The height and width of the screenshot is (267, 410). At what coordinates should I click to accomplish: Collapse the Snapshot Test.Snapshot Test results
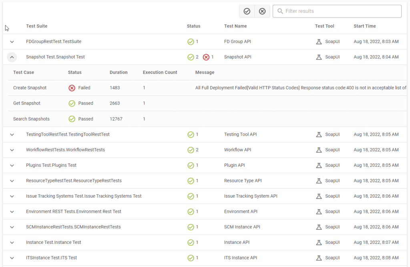click(12, 57)
